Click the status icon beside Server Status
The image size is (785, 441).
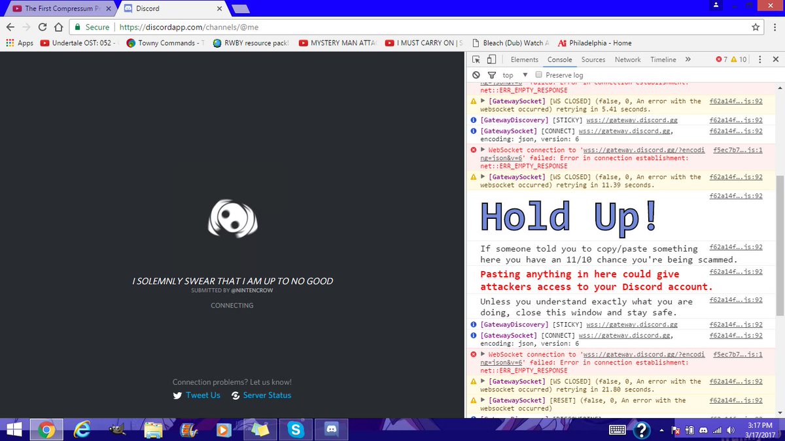coord(235,395)
